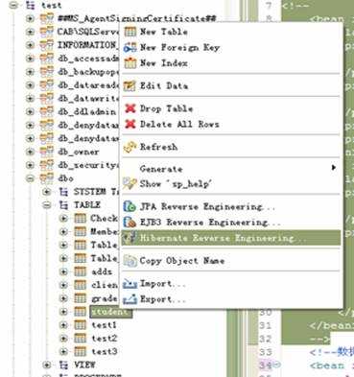354x377 pixels.
Task: Click the VIEW folder icon
Action: [x=64, y=365]
